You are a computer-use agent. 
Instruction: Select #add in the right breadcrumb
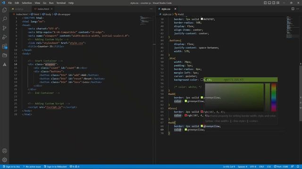[181, 14]
